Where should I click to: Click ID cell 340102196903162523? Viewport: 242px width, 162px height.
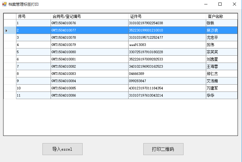(167, 67)
